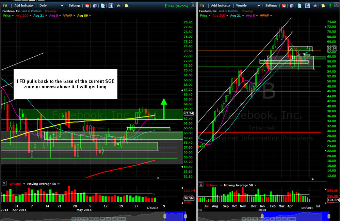
Task: Remove Volume panel in Weekly chart
Action: [x=201, y=185]
